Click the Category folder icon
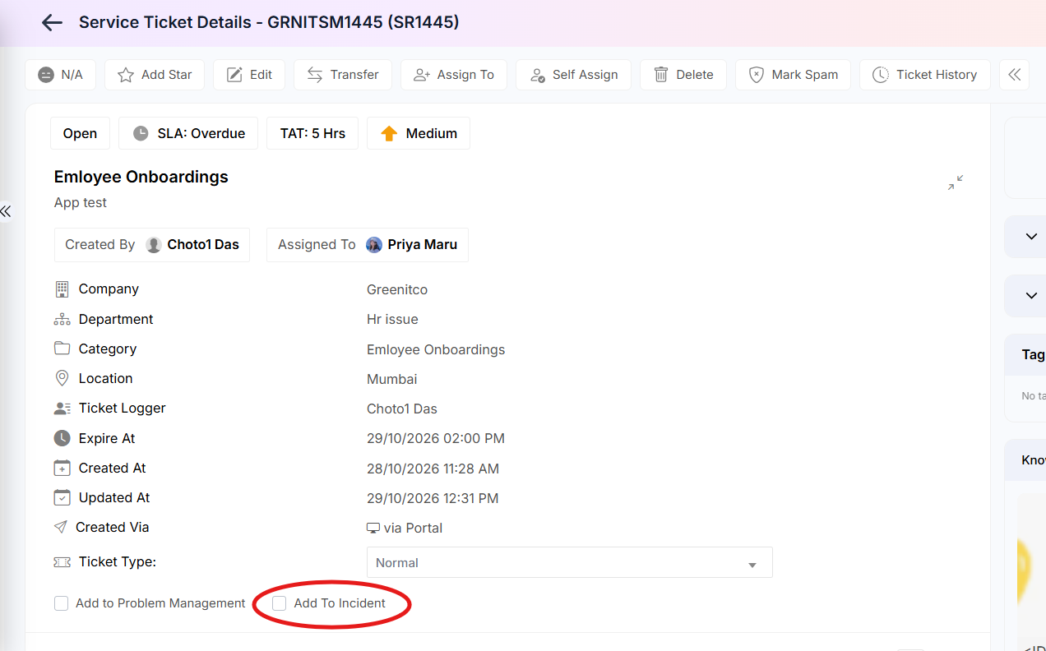This screenshot has width=1046, height=651. coord(62,349)
